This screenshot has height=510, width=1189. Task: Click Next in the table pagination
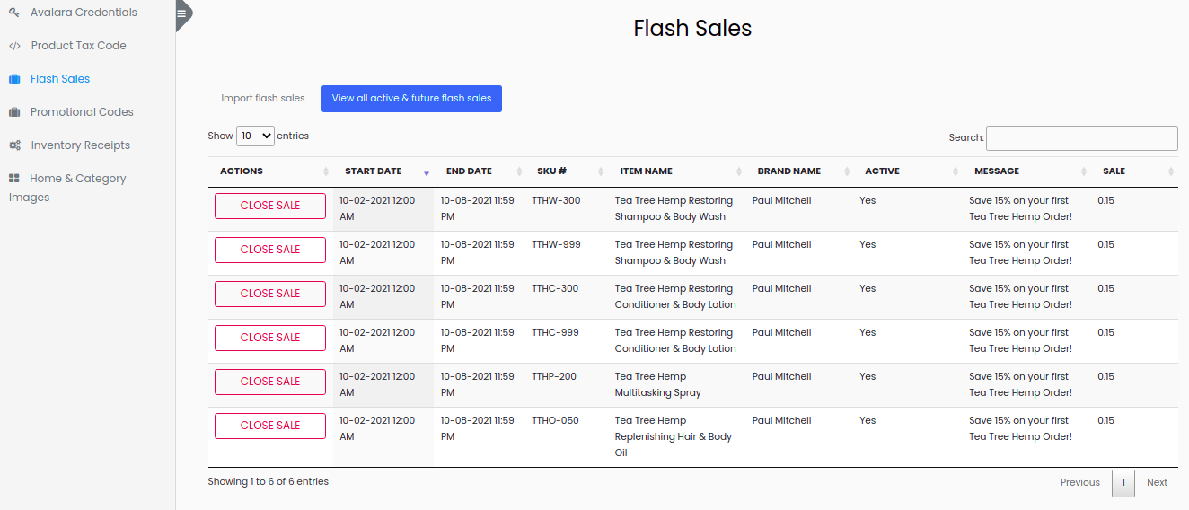tap(1157, 483)
